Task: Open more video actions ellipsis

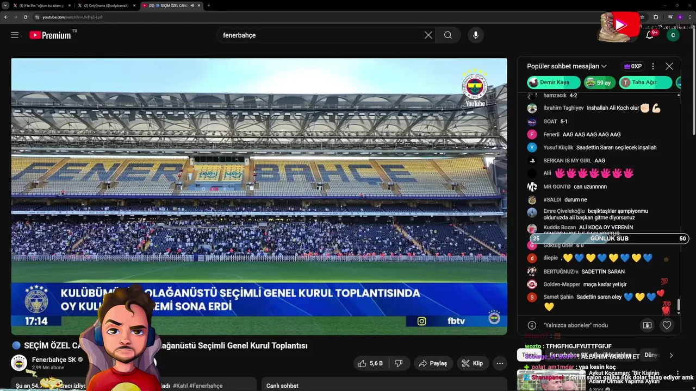Action: click(500, 363)
